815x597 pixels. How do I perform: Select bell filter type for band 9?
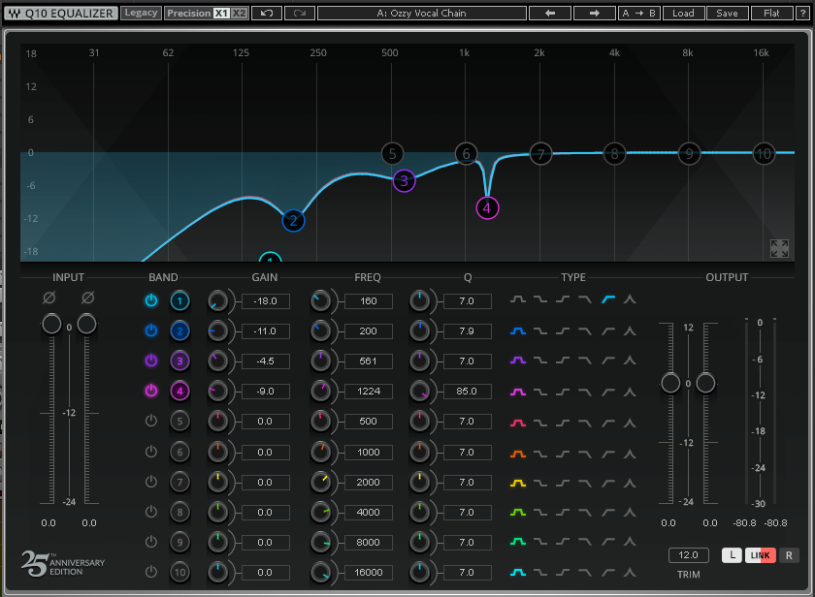tap(518, 542)
